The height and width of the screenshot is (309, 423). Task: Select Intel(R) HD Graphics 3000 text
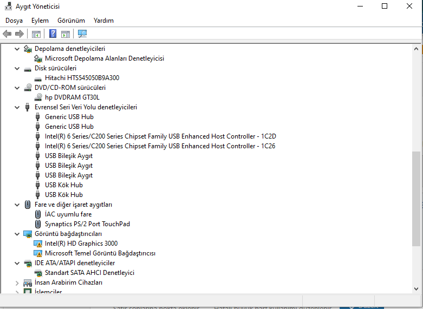[81, 244]
